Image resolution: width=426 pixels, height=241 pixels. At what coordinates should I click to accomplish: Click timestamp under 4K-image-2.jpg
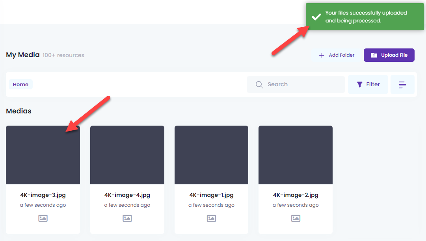click(296, 205)
